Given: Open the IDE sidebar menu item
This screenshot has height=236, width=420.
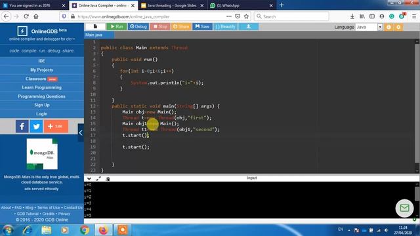Looking at the screenshot, I should [x=42, y=61].
